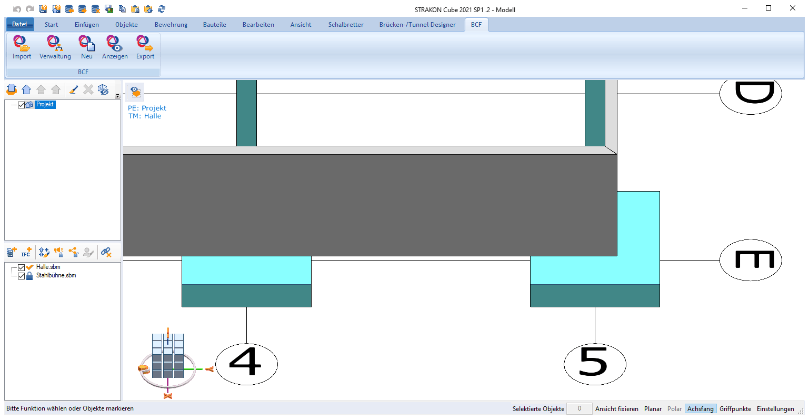Toggle the Halle.sbm checkbox
809x420 pixels.
[x=22, y=267]
